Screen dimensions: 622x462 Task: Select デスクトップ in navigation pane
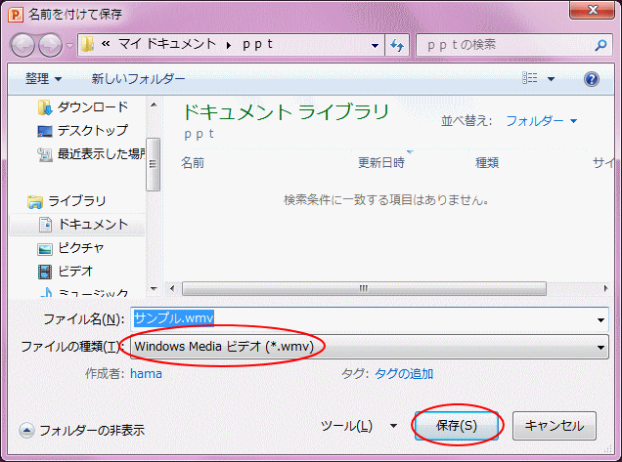pyautogui.click(x=93, y=130)
